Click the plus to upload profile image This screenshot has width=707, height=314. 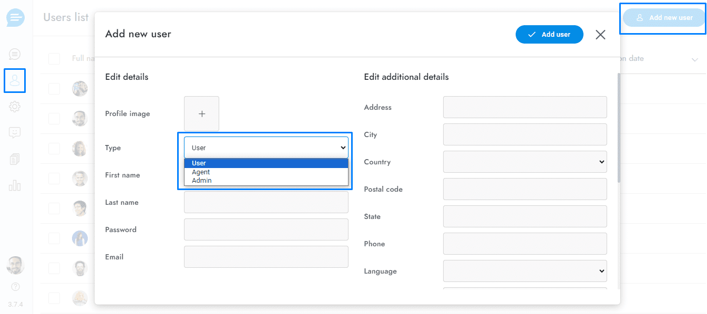click(201, 114)
